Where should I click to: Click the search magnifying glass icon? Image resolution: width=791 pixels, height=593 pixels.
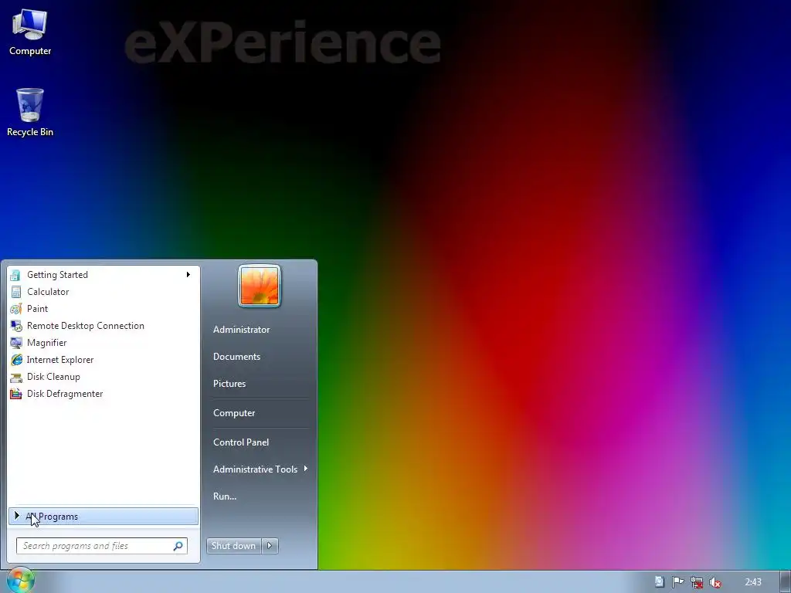(178, 546)
